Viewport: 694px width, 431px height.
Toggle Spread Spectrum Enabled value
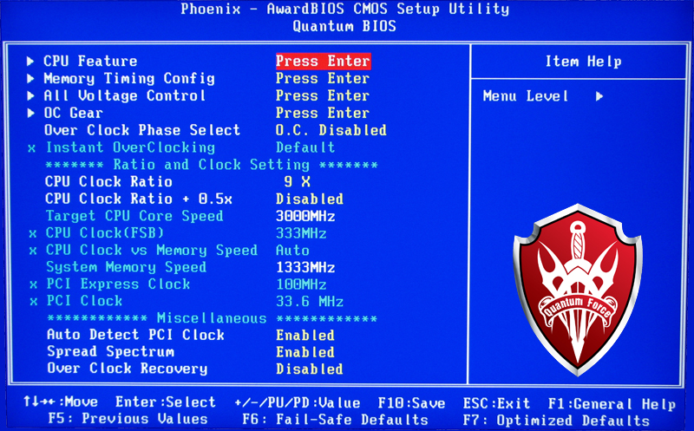[x=305, y=352]
